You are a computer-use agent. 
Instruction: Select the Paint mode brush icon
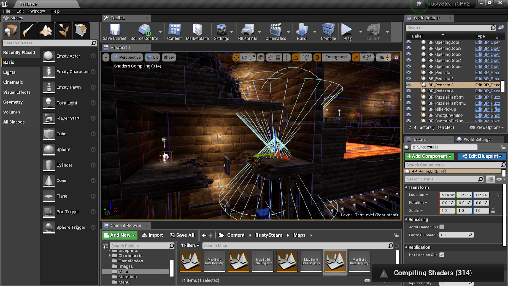(28, 31)
